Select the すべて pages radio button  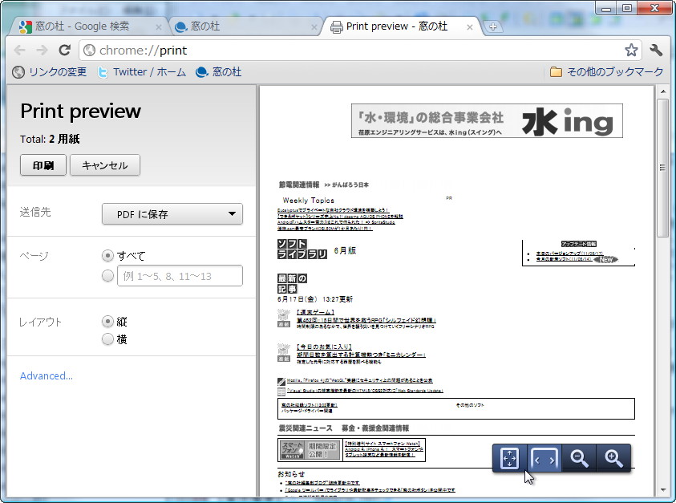click(x=107, y=256)
